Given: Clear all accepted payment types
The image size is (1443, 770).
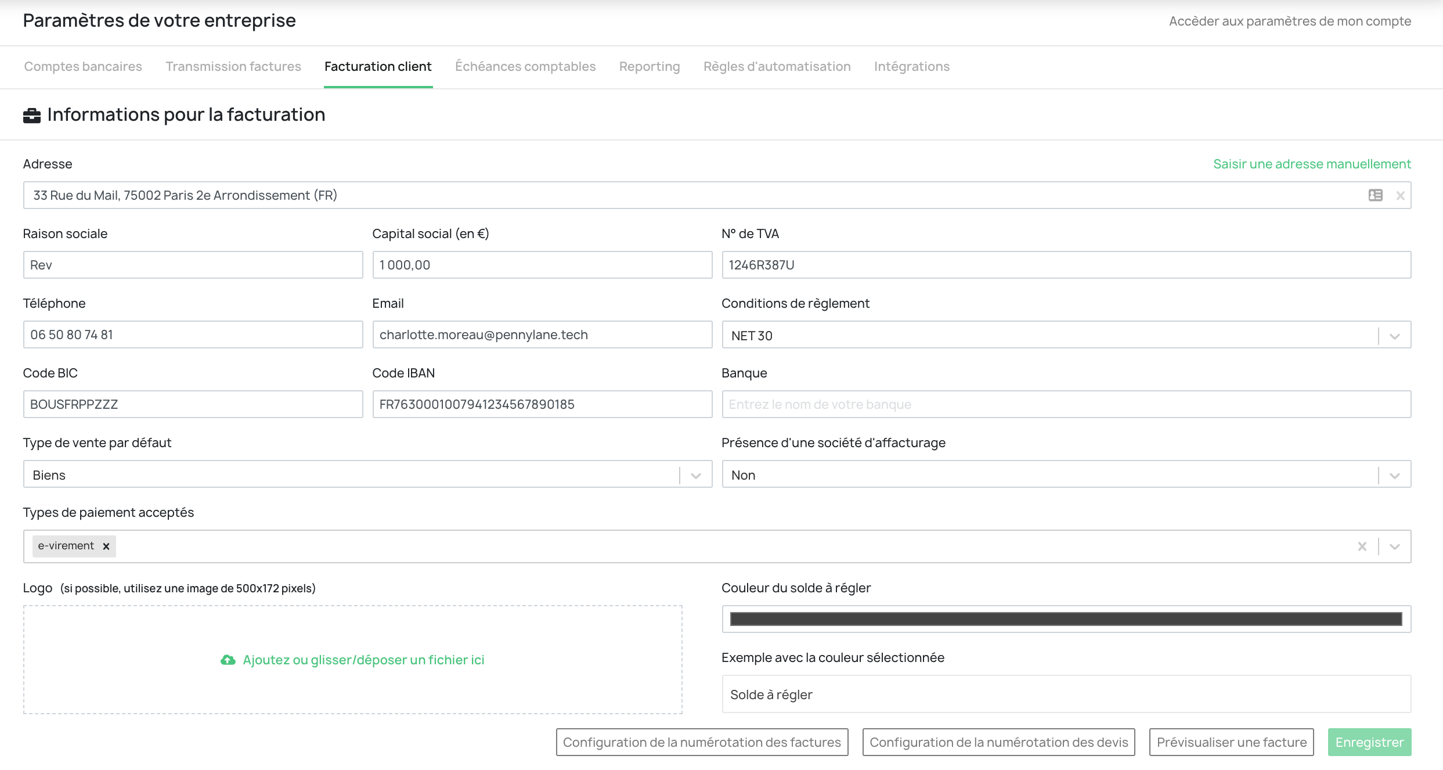Looking at the screenshot, I should coord(1362,546).
